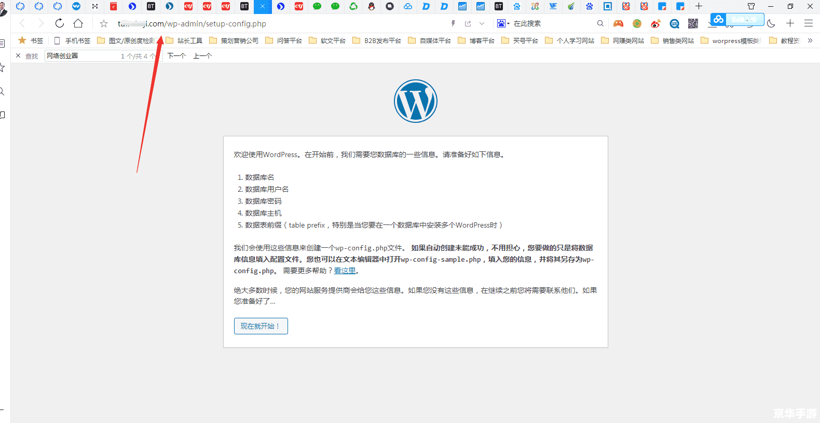Expand the 站长工具 bookmark folder

[x=184, y=40]
